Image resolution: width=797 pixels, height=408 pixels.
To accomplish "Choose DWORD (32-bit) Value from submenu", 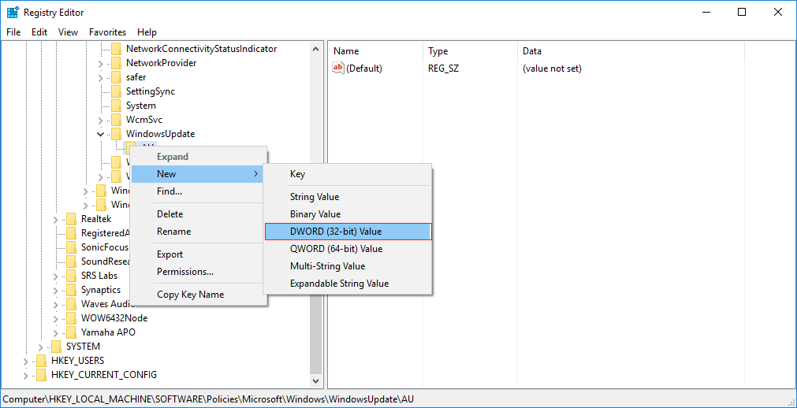I will tap(347, 232).
